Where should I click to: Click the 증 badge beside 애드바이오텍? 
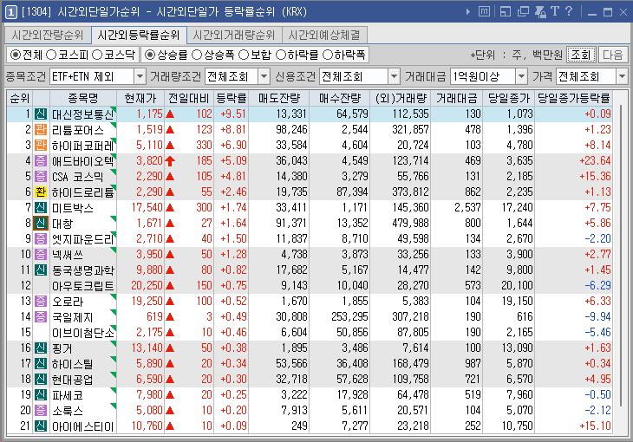[41, 160]
